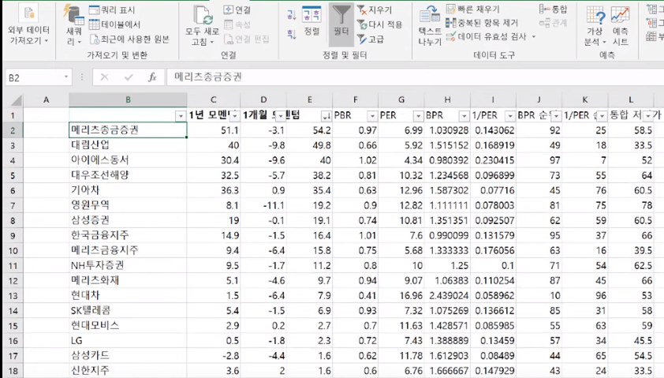Image resolution: width=664 pixels, height=378 pixels.
Task: Select cell 메리츠화재
Action: pyautogui.click(x=128, y=280)
